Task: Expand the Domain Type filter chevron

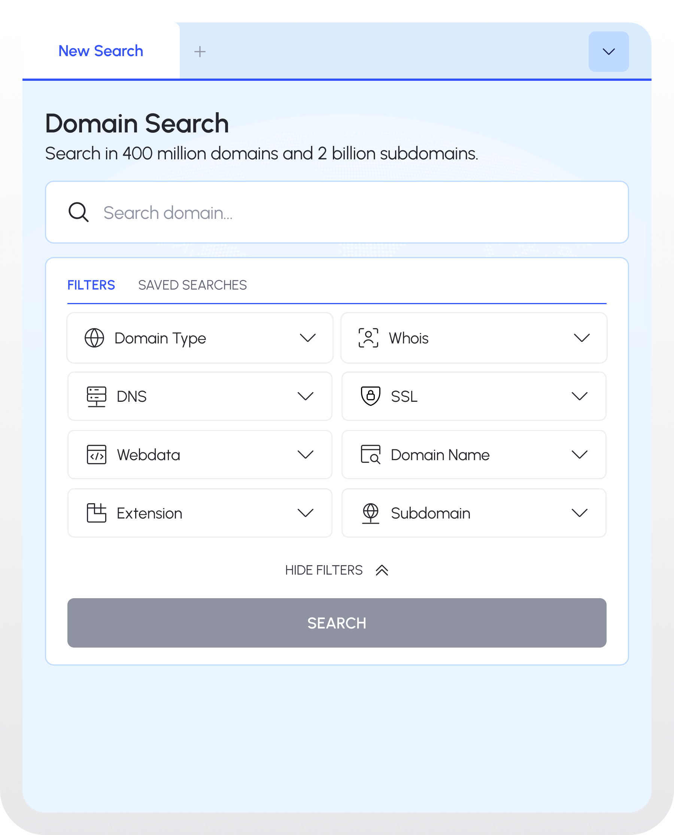Action: pyautogui.click(x=307, y=338)
